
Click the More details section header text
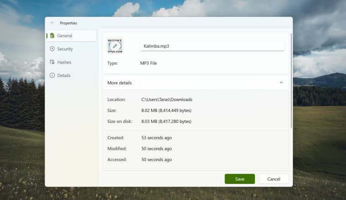[119, 83]
